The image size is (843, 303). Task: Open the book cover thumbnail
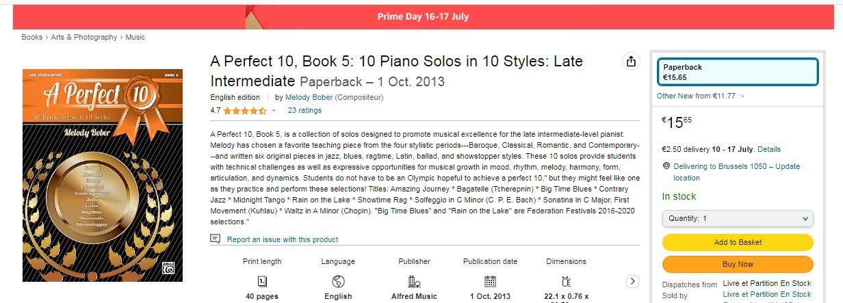pos(103,174)
